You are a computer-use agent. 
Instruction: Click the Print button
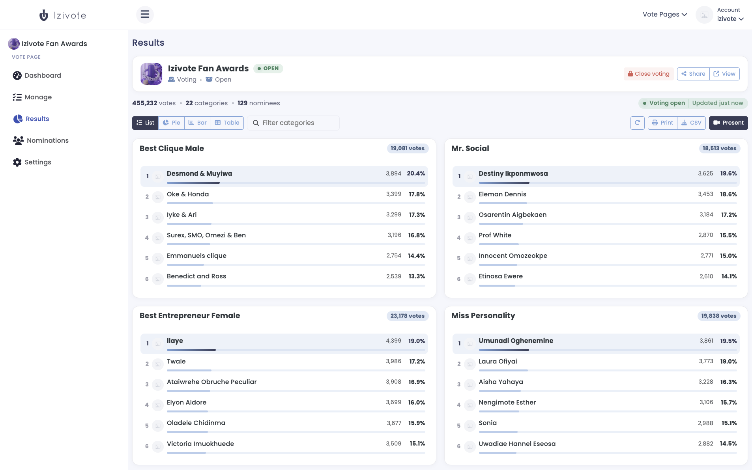pyautogui.click(x=662, y=123)
